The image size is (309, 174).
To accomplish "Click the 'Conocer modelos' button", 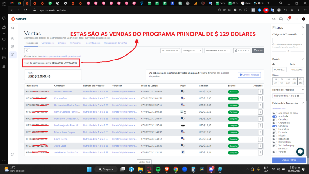I will click(249, 75).
